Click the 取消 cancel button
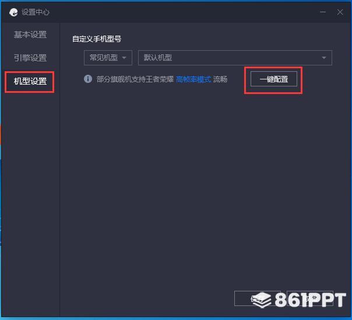Image resolution: width=352 pixels, height=320 pixels. [310, 298]
